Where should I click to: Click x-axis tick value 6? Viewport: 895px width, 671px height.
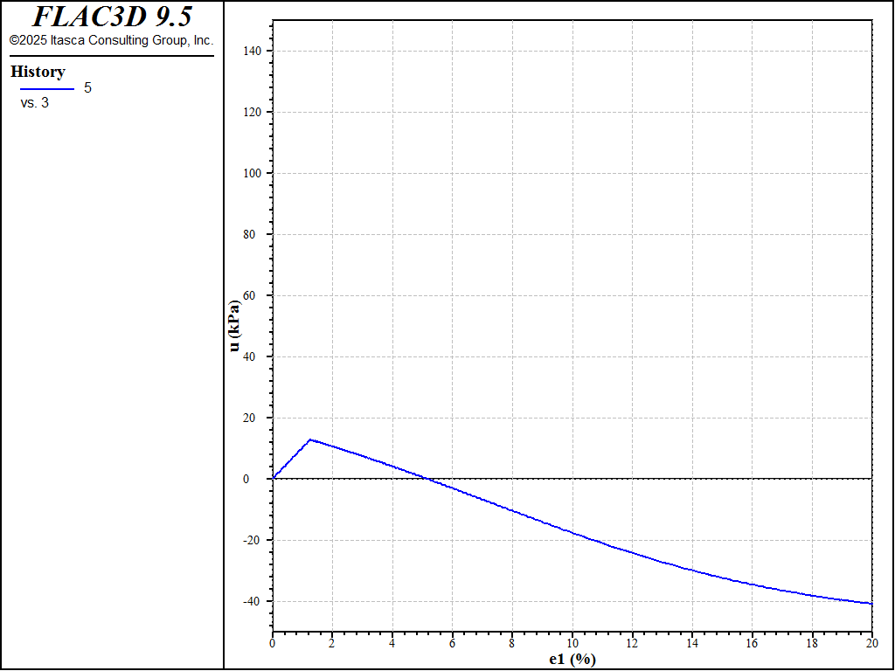452,643
